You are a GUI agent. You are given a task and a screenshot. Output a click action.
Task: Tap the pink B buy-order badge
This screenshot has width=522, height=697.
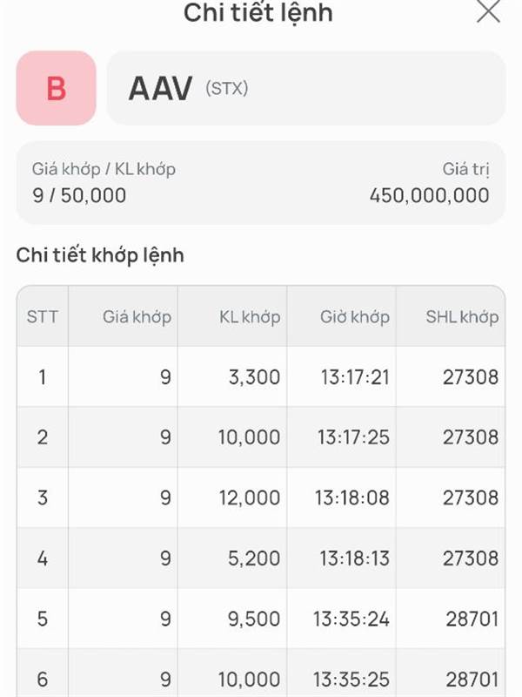click(x=56, y=88)
